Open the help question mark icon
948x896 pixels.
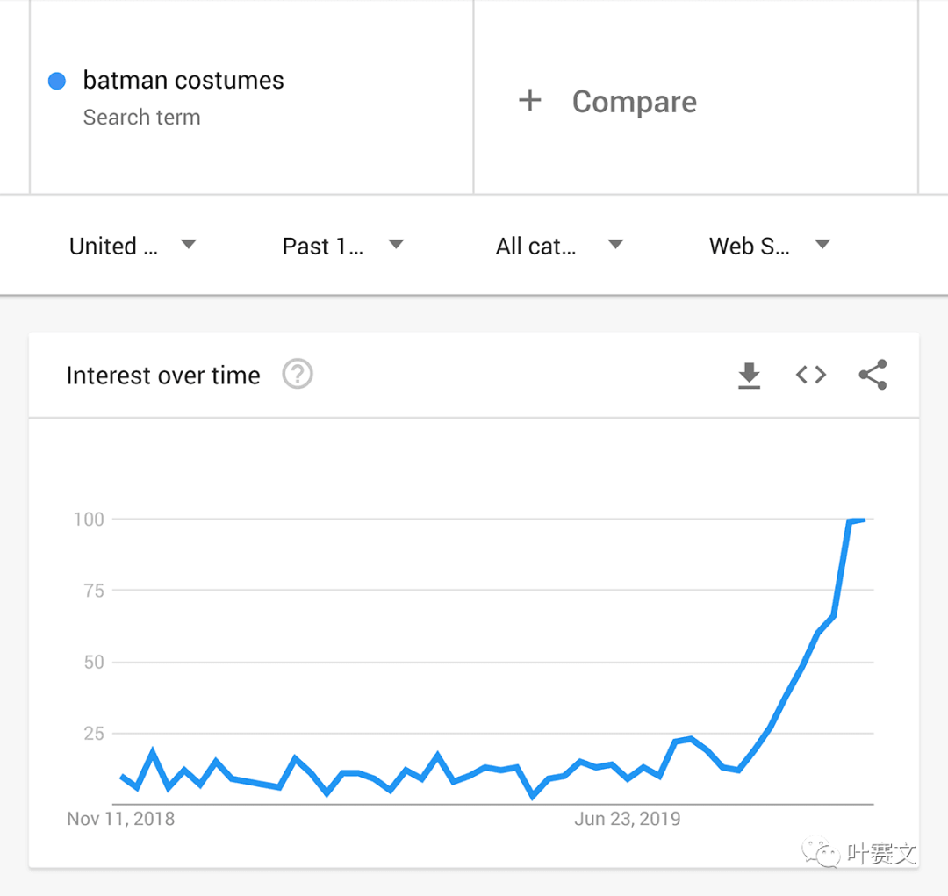(298, 374)
